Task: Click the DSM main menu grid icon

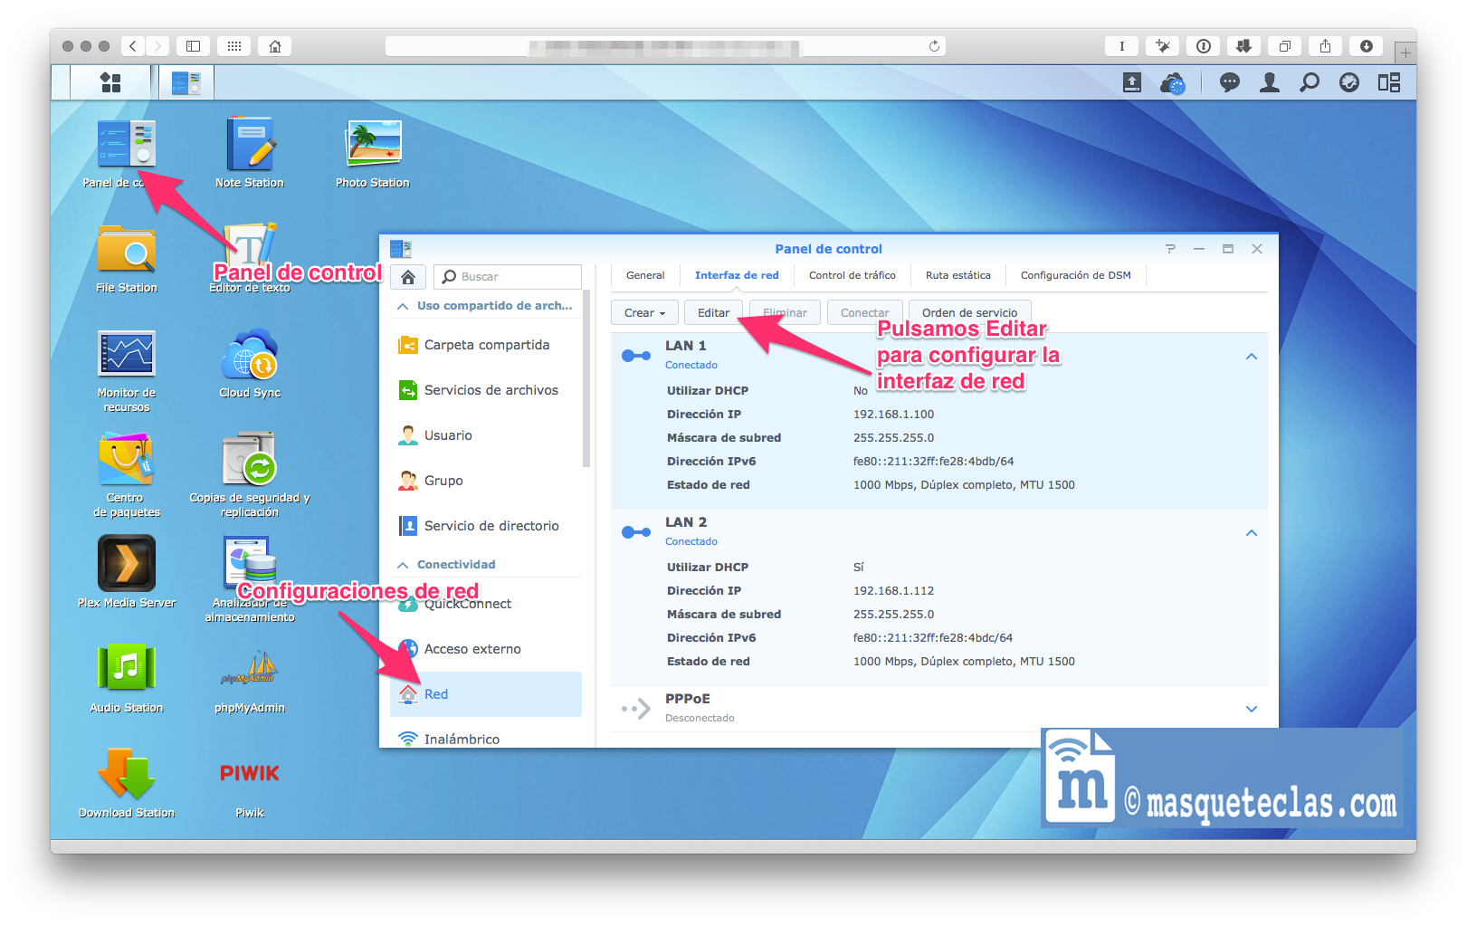Action: pyautogui.click(x=110, y=82)
